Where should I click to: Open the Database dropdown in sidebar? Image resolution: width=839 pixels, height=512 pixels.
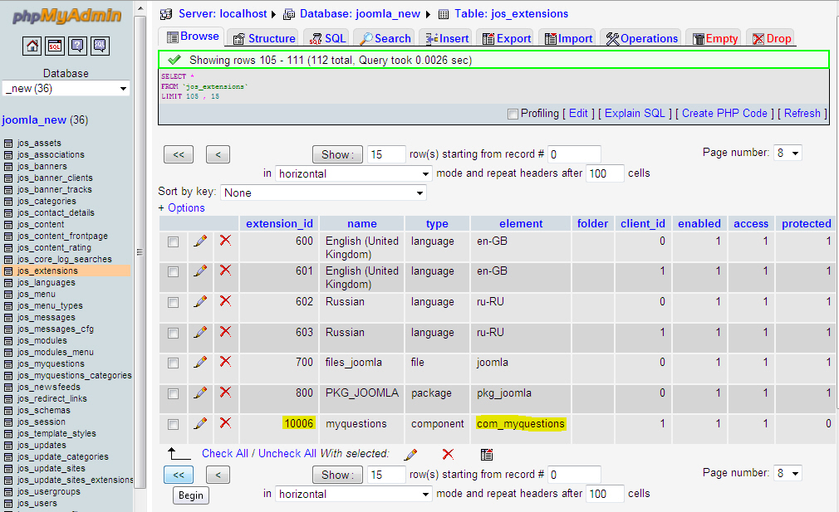(x=66, y=89)
